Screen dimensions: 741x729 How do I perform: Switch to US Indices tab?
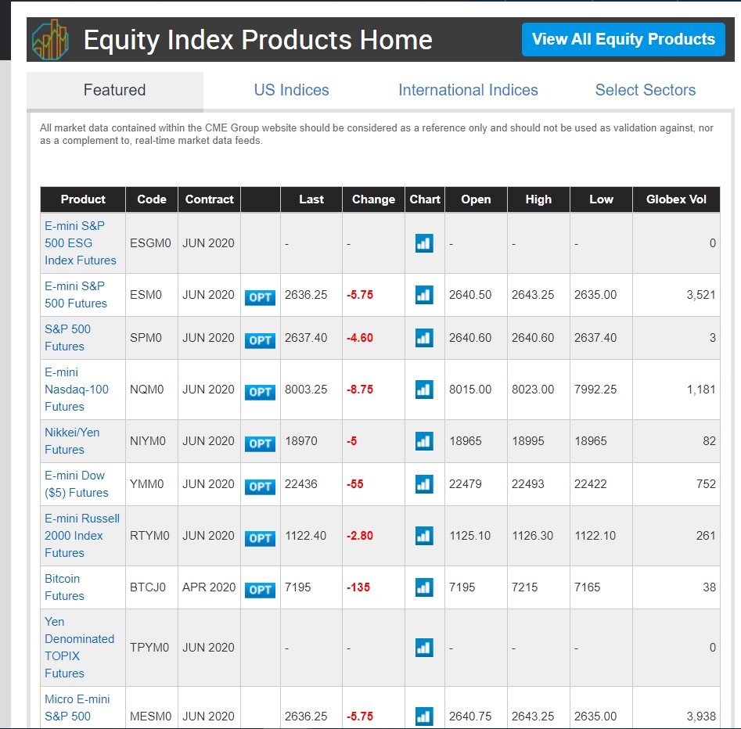(x=291, y=90)
